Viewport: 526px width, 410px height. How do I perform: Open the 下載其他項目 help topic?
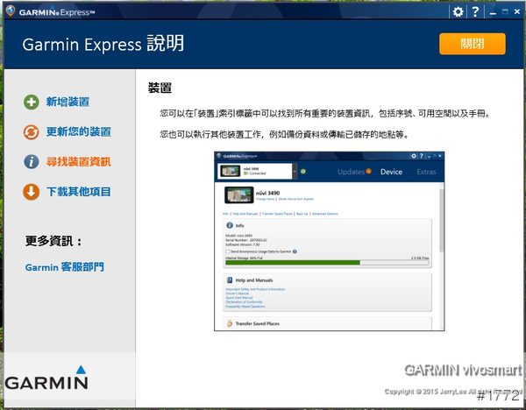point(79,192)
